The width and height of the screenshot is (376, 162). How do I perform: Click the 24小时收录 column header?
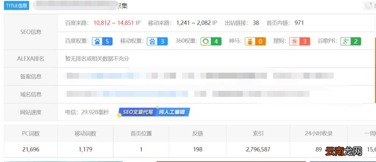pos(319,134)
